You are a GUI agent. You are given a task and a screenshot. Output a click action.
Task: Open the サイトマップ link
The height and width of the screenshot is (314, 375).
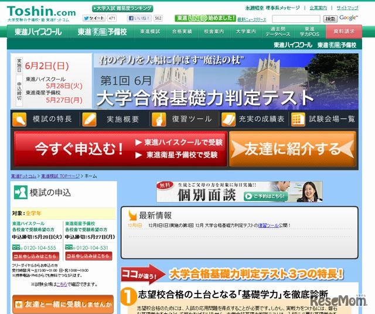tap(347, 8)
